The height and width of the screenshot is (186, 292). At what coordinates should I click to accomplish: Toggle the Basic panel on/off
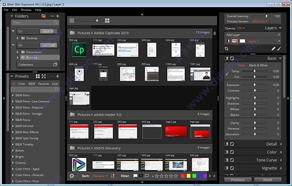[226, 58]
